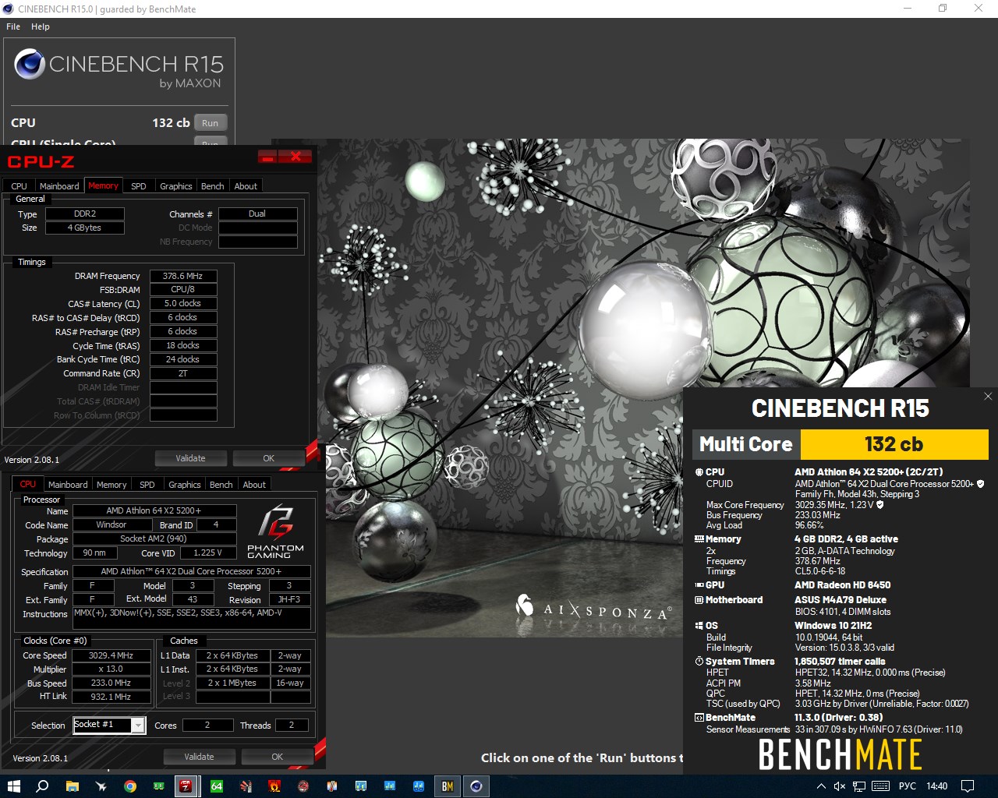
Task: Open File Explorer from the taskbar
Action: click(x=72, y=786)
